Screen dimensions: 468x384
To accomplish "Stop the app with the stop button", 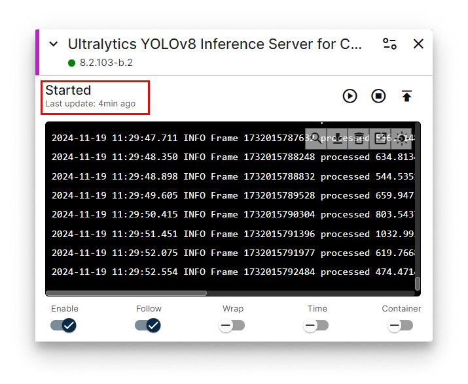I will (x=378, y=96).
